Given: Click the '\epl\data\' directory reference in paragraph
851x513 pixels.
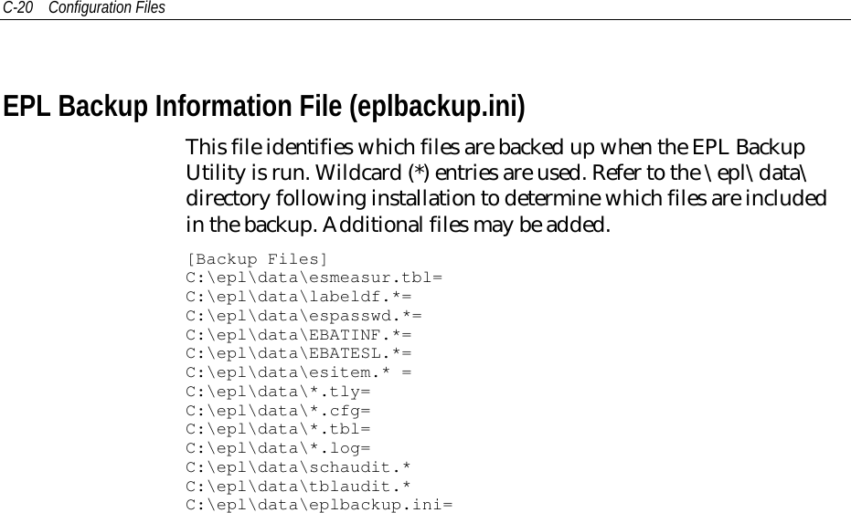Looking at the screenshot, I should (755, 173).
